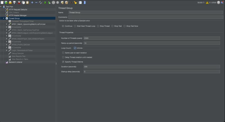Click the Copy toolbar icon
This screenshot has height=122, width=225.
coord(23,3)
